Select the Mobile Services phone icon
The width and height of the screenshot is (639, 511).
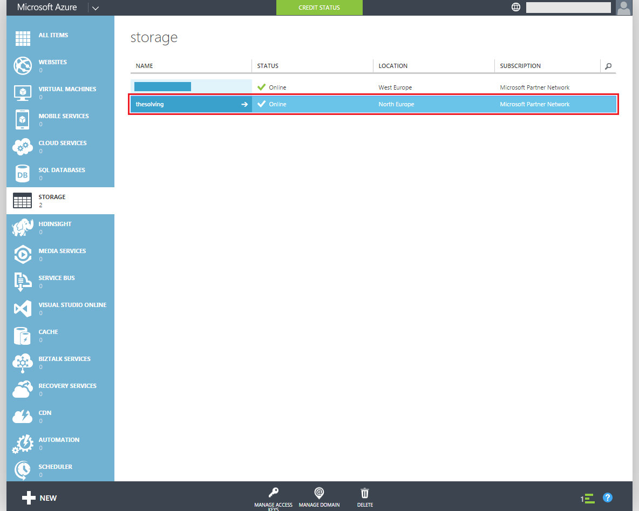(23, 119)
